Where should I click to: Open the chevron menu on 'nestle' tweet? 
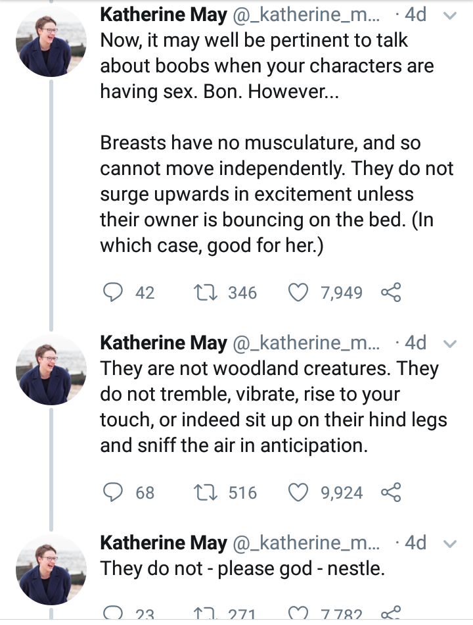(x=450, y=543)
